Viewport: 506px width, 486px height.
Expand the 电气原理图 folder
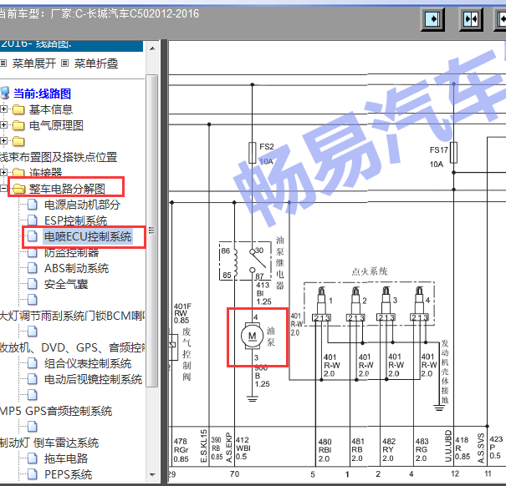(3, 125)
